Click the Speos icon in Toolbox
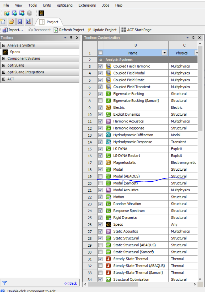Viewport: 205px width, 292px height. (x=5, y=52)
